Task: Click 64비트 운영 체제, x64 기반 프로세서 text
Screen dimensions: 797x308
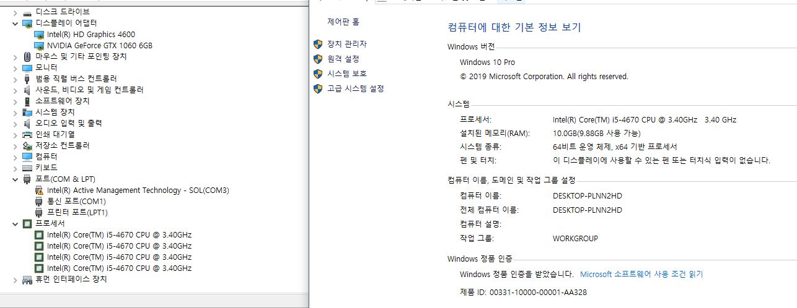Action: tap(615, 147)
